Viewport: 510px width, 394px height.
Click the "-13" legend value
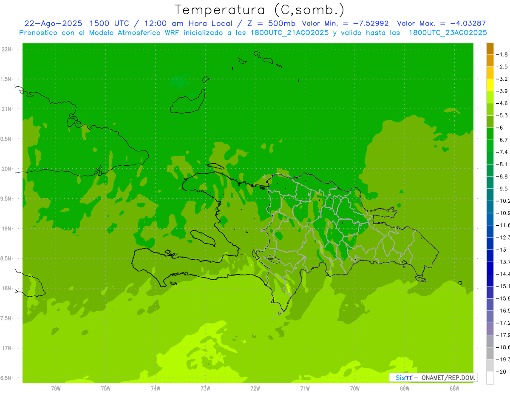tap(501, 249)
